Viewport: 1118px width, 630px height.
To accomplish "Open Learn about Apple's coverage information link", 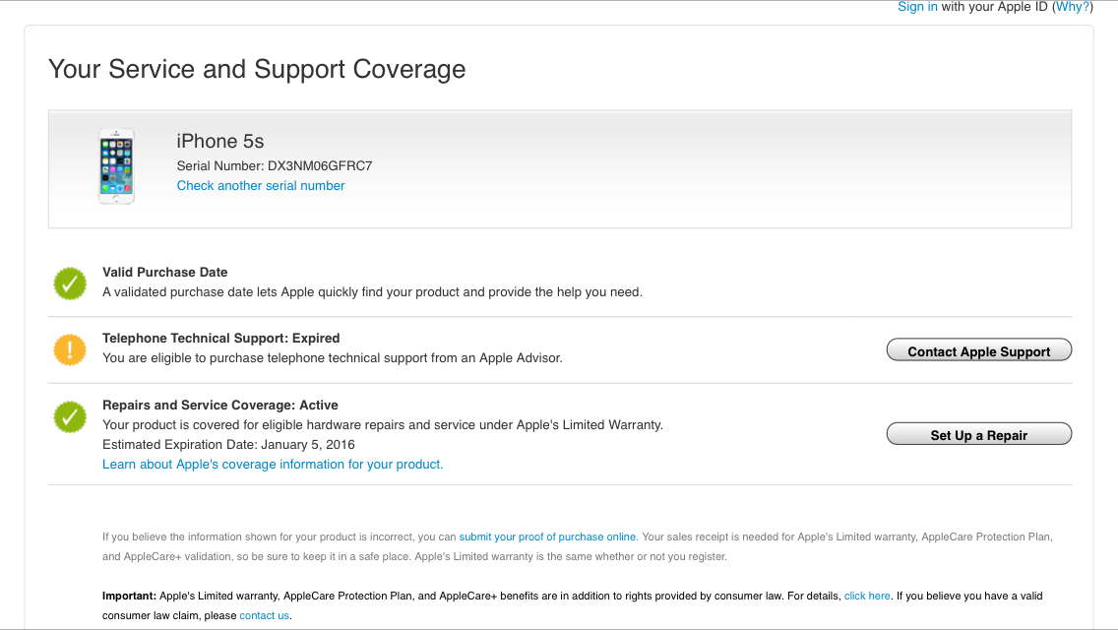I will 273,465.
